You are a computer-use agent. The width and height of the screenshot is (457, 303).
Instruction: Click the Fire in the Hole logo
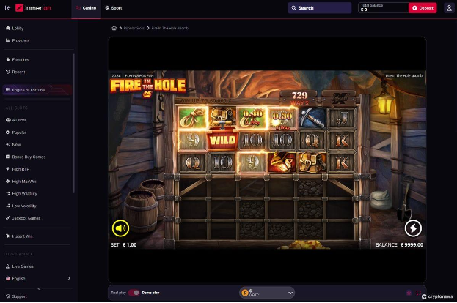(x=147, y=86)
